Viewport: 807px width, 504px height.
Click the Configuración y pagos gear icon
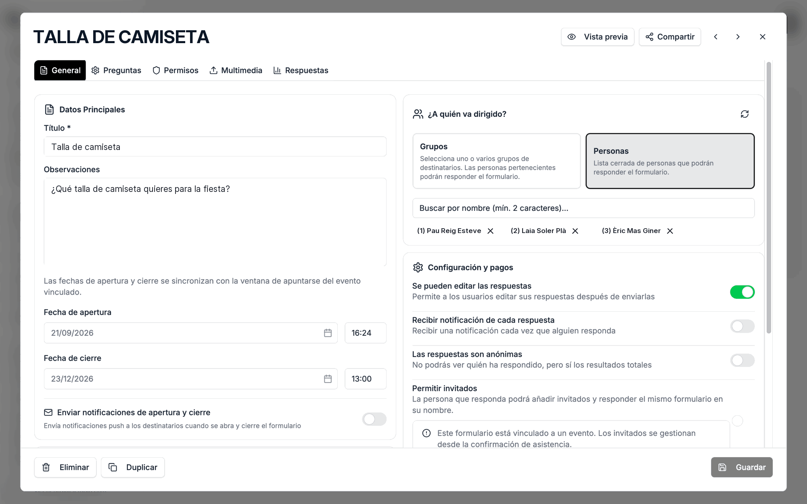(x=418, y=267)
